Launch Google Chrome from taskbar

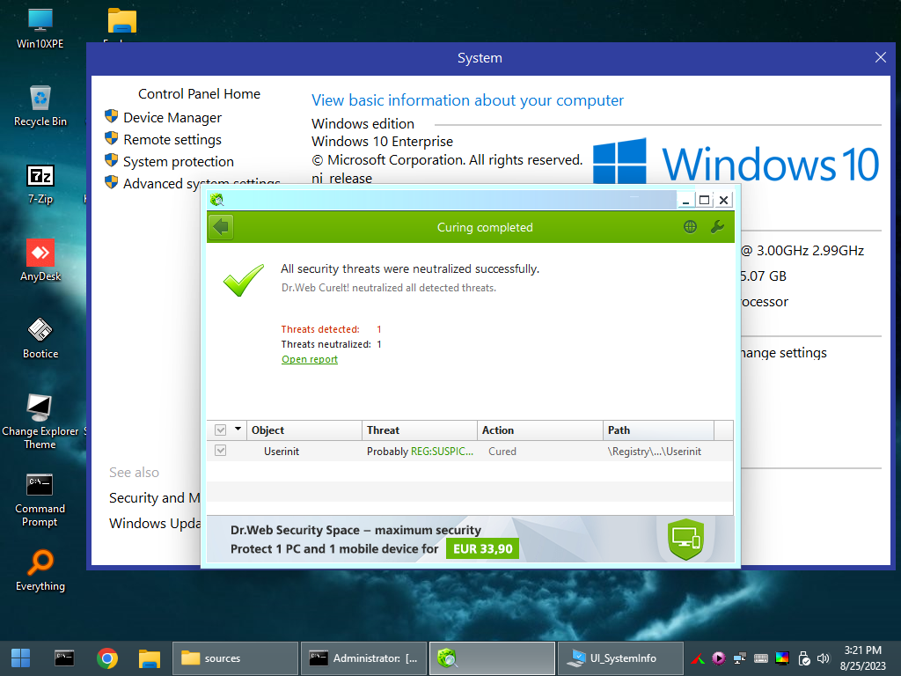tap(106, 658)
